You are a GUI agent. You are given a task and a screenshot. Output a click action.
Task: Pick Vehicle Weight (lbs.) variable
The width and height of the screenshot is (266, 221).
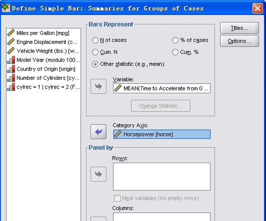pos(43,51)
